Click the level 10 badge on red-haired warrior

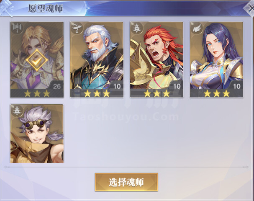[x=177, y=86]
